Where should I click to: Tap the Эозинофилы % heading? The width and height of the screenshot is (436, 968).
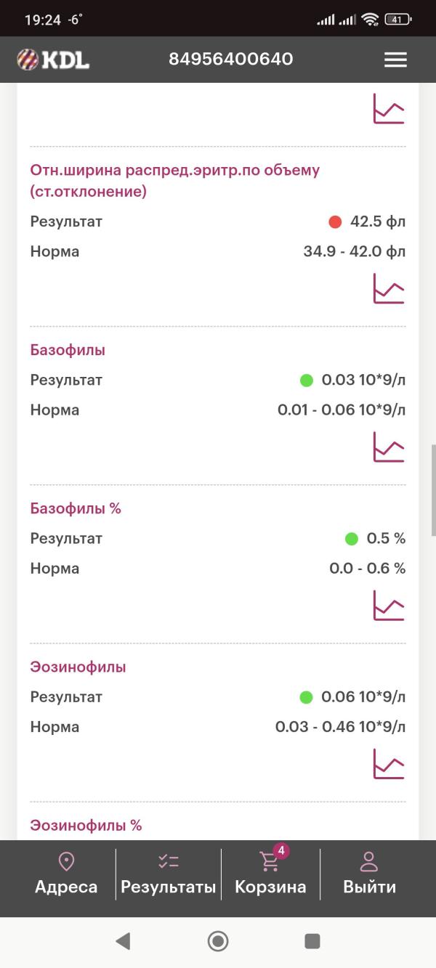click(86, 826)
